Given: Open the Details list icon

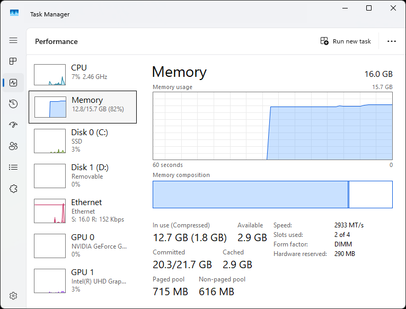Looking at the screenshot, I should (13, 167).
